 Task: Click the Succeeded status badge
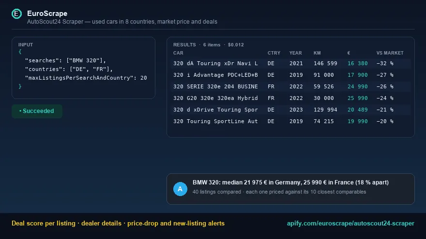[x=37, y=111]
